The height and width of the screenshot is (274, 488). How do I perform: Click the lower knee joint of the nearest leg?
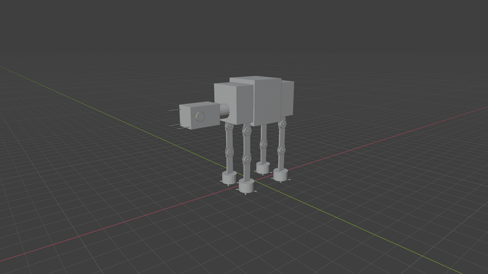pyautogui.click(x=247, y=160)
